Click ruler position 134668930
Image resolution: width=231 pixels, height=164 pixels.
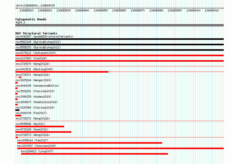64,10
